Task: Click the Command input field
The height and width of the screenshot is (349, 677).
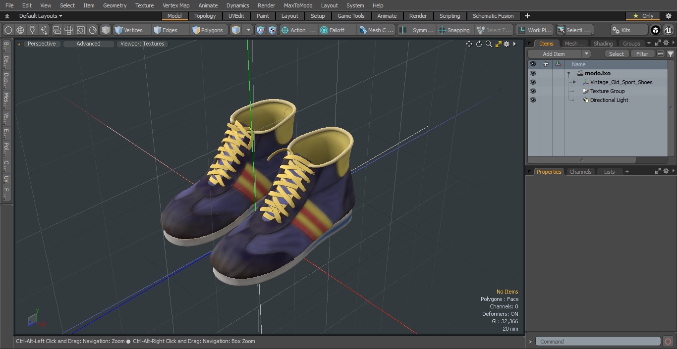Action: (x=598, y=342)
